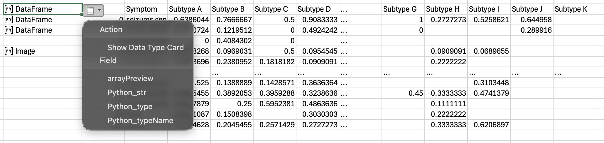Select the cell showing 0.6206897
Viewport: 604px width, 143px height.
(x=491, y=125)
